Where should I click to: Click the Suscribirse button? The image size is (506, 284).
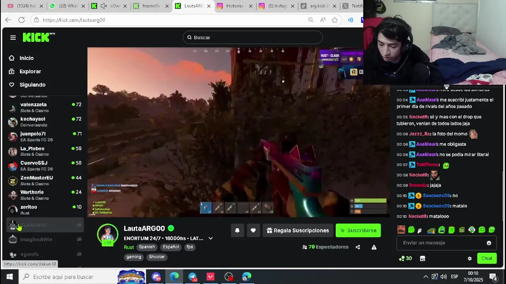(358, 230)
